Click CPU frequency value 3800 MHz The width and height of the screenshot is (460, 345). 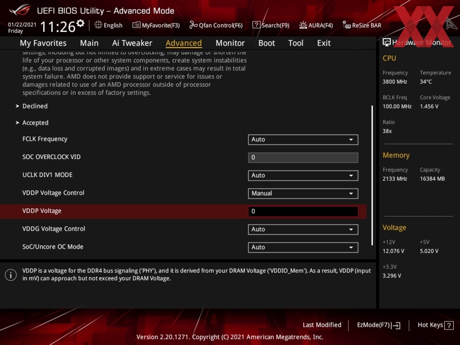pos(395,82)
